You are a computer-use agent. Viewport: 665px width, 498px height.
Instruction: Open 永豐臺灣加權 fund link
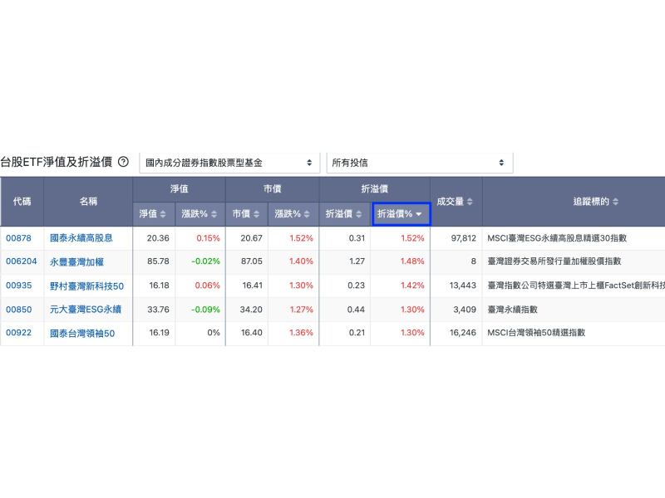(76, 261)
